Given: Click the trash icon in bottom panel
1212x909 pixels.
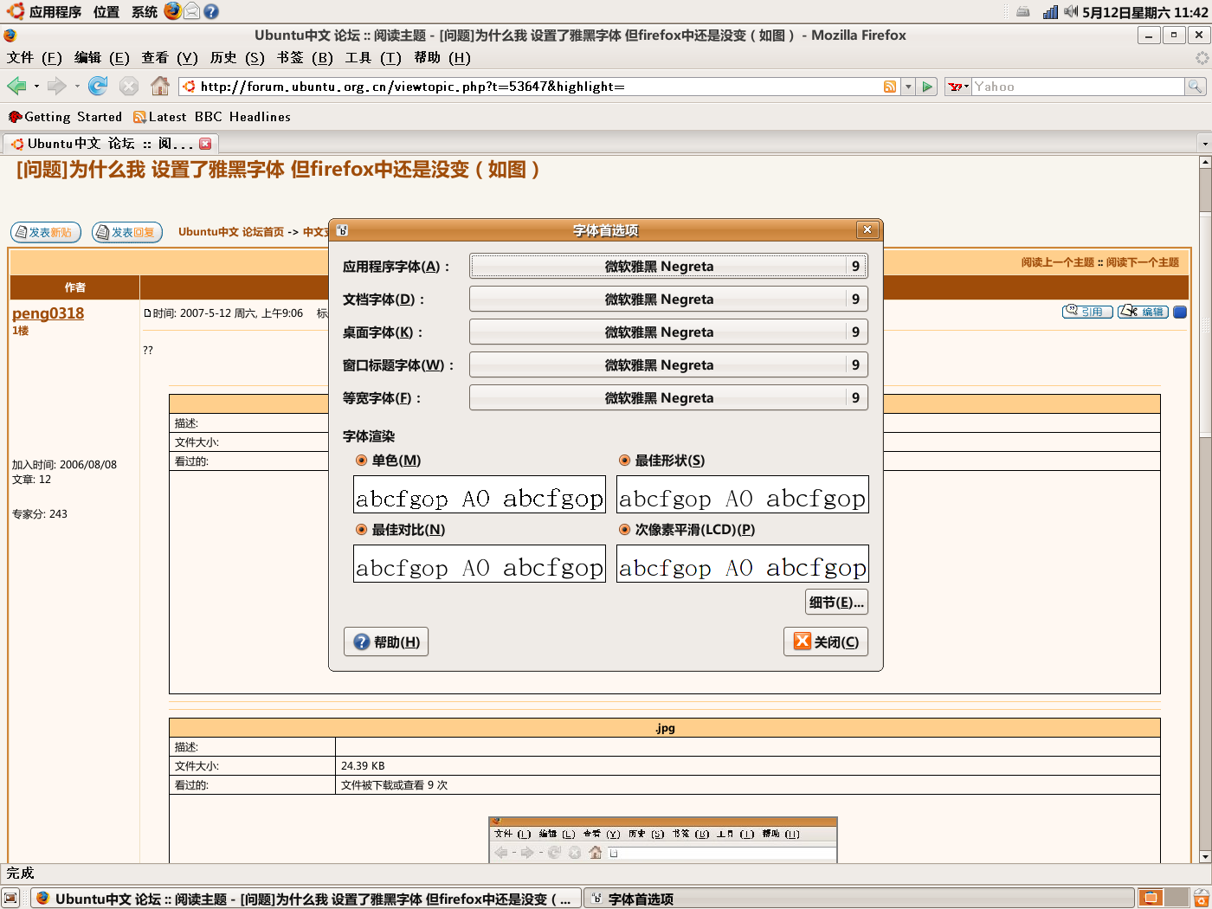Looking at the screenshot, I should pos(1201,898).
